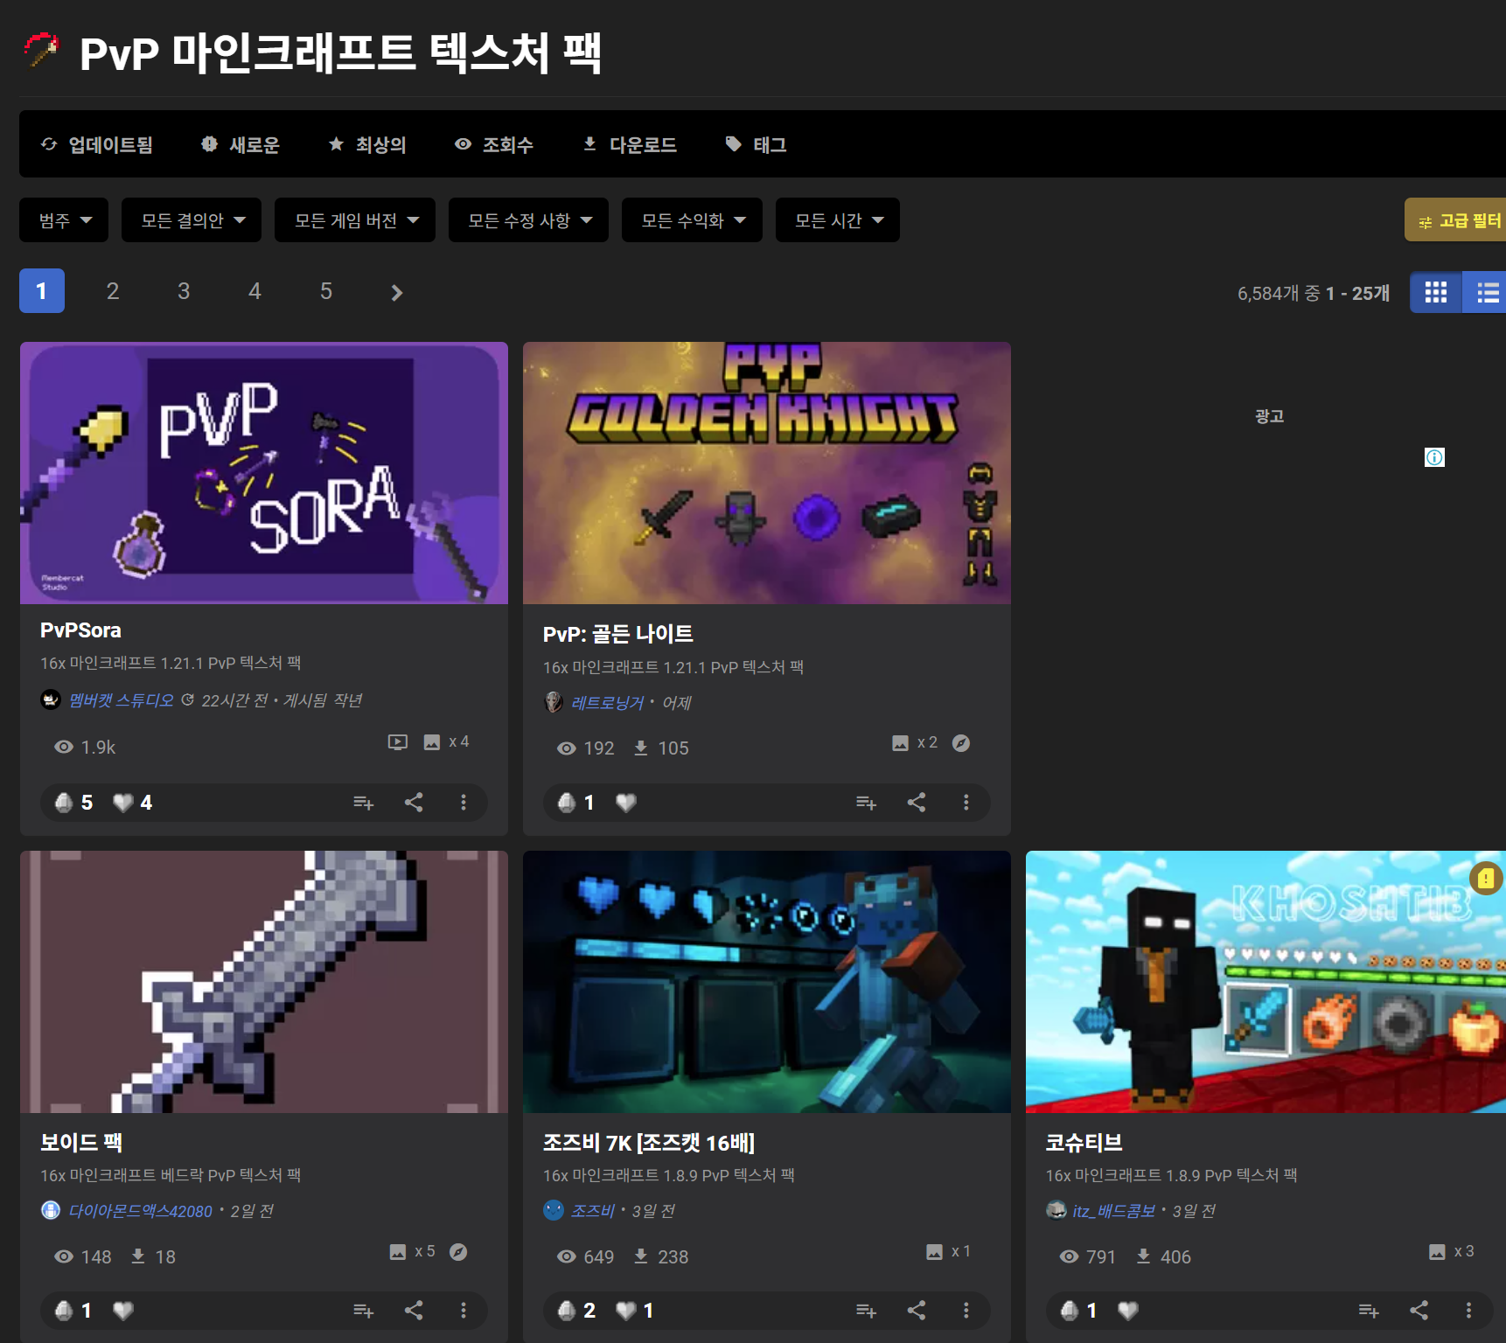Sort by 최상의 tab

(367, 145)
